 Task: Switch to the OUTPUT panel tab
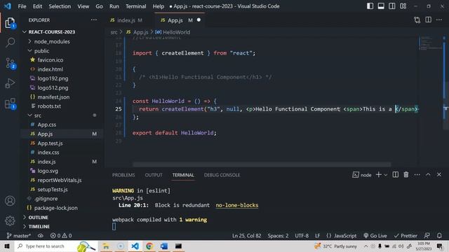[x=154, y=175]
